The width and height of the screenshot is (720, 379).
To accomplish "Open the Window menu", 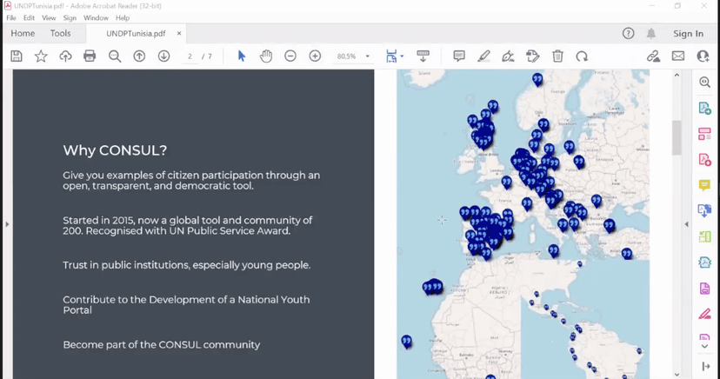I will [96, 18].
